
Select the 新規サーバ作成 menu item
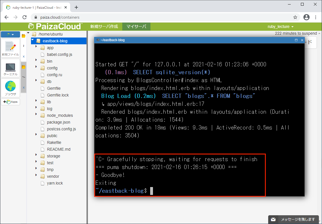pyautogui.click(x=104, y=27)
